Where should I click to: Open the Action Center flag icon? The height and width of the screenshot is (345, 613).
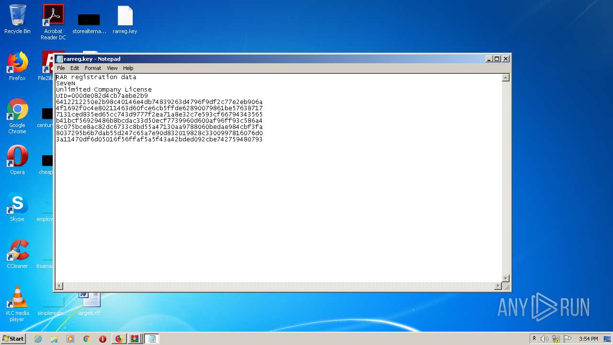[x=568, y=339]
